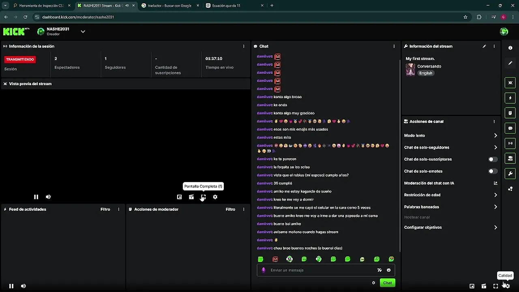Open bottom-right Calidad settings gear
This screenshot has height=292, width=519.
507,286
